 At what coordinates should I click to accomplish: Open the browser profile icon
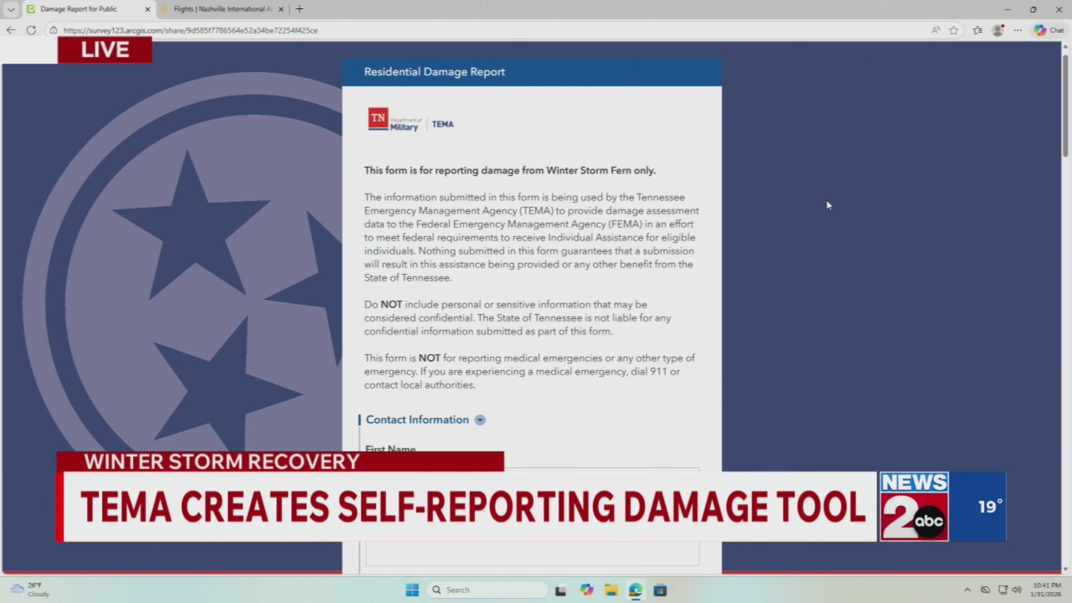click(998, 30)
